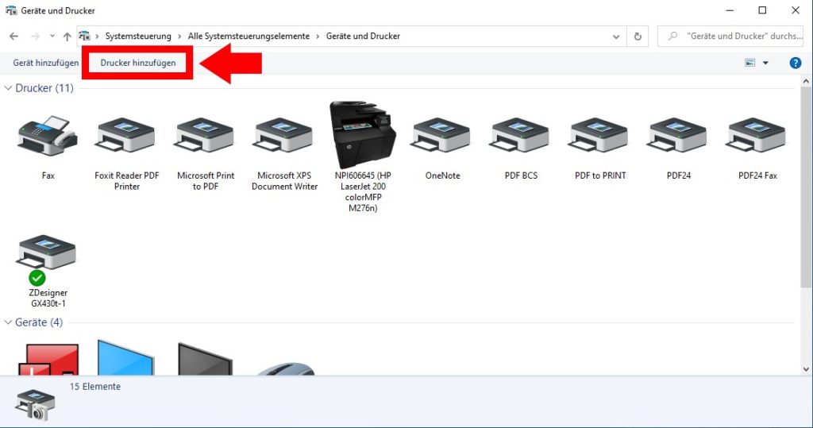Select the blue monitor device icon
Image resolution: width=813 pixels, height=428 pixels.
[126, 358]
